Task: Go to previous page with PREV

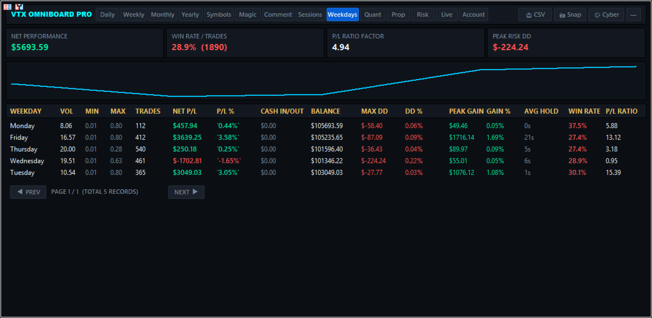Action: tap(28, 192)
